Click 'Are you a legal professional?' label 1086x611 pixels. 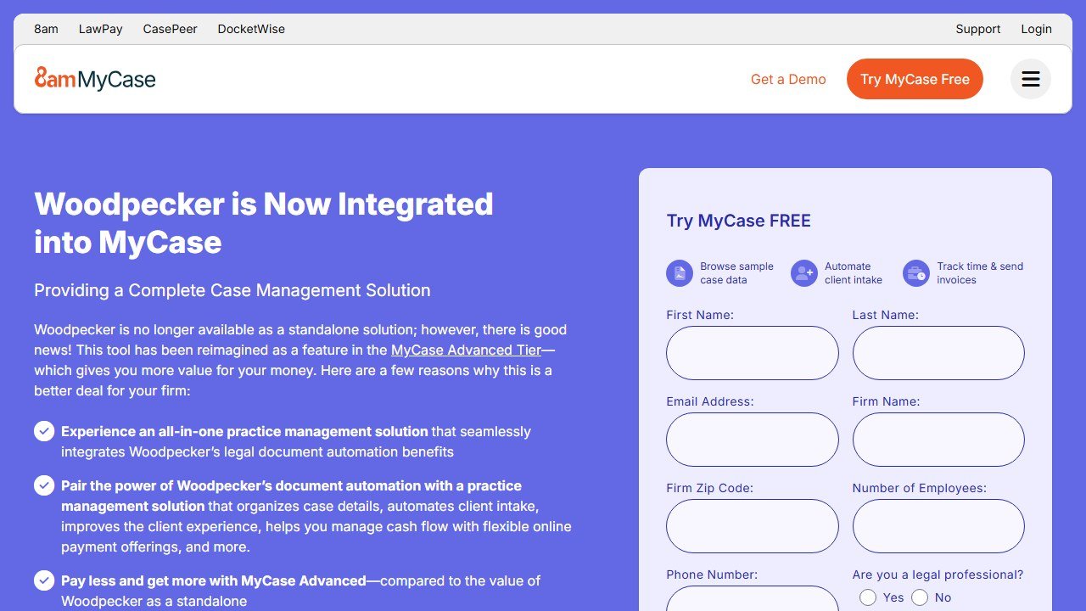[x=938, y=575]
